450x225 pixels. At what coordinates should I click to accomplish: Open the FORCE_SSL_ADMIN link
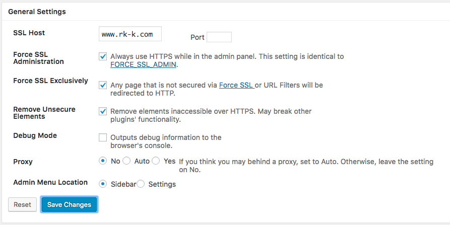[143, 64]
